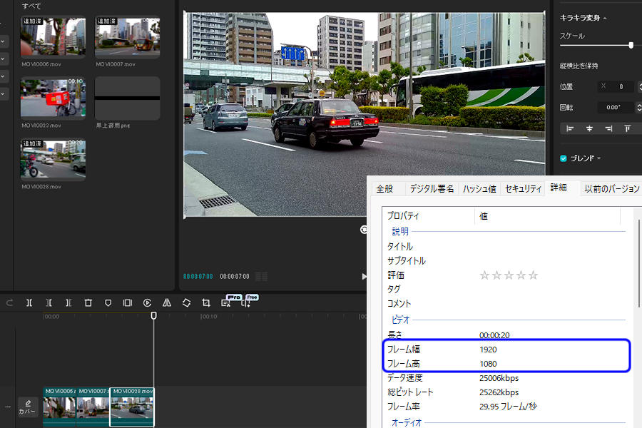Open the セキュリティ tab in properties dialog
This screenshot has width=642, height=428.
click(x=523, y=188)
